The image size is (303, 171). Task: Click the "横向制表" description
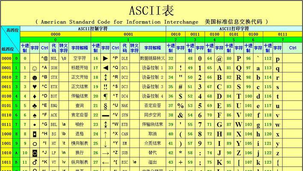[79, 143]
